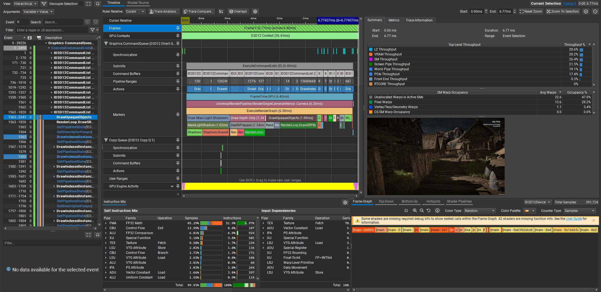The width and height of the screenshot is (601, 292).
Task: Click the filter funnel icon
Action: coord(92,30)
